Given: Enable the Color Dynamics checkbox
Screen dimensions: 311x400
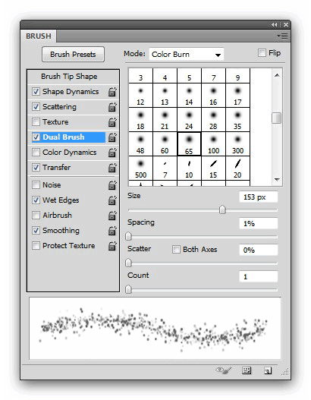Looking at the screenshot, I should coord(36,152).
